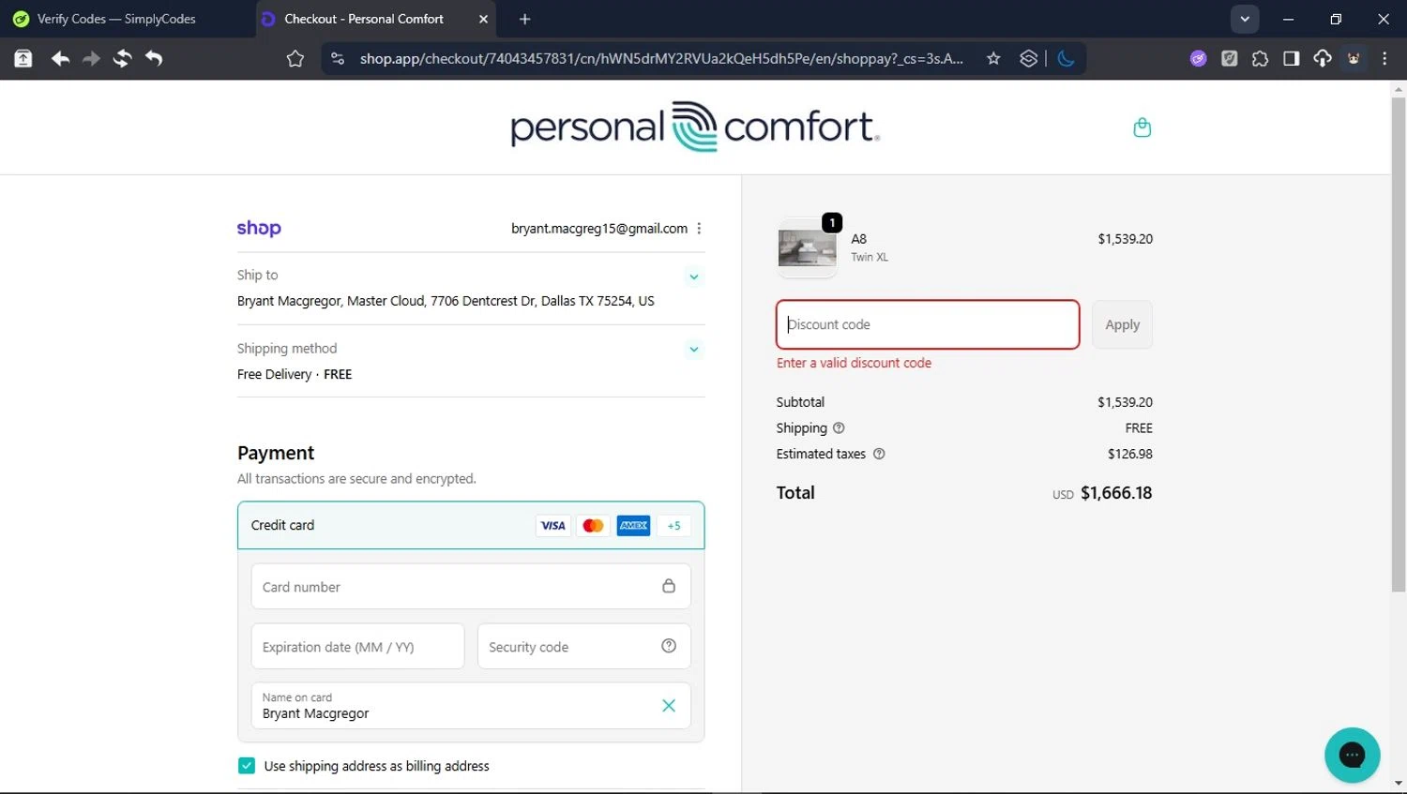Click the Card number field
This screenshot has height=794, width=1407.
(x=471, y=586)
